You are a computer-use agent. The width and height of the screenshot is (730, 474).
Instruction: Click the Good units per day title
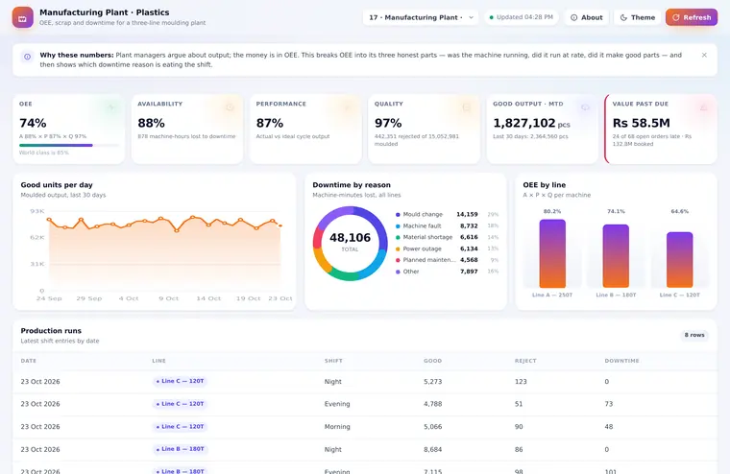[x=57, y=185]
